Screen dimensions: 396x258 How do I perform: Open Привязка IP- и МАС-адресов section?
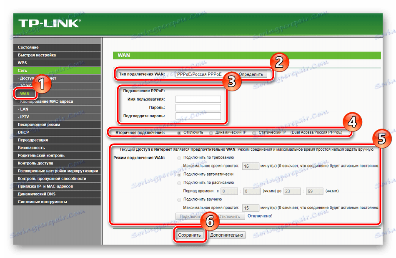(x=57, y=186)
